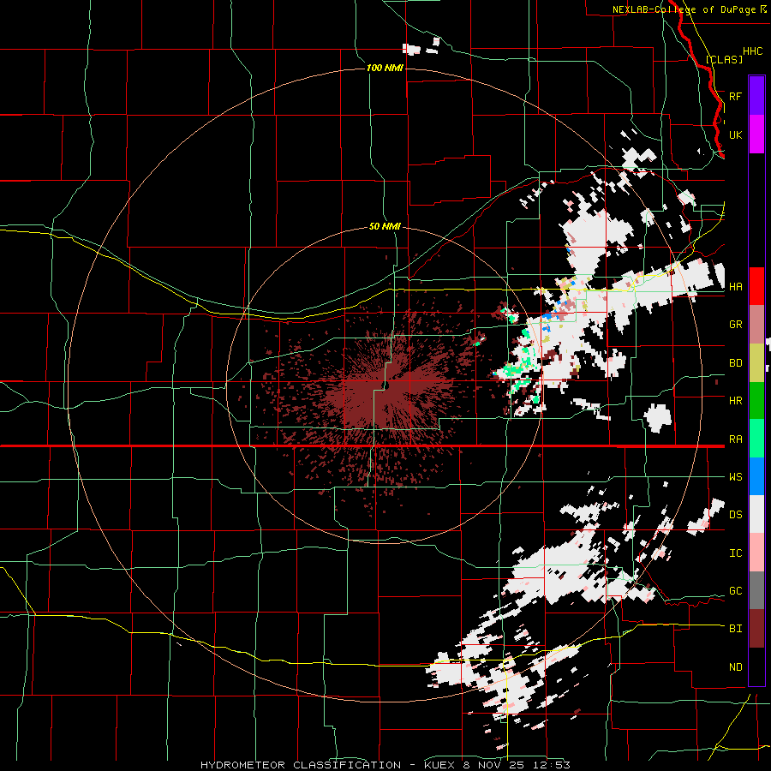Click the UK magenta legend swatch
The image size is (771, 771).
[756, 134]
